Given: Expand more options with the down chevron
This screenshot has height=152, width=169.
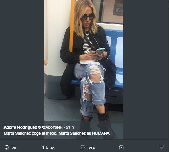Looking at the screenshot, I should coord(162,147).
